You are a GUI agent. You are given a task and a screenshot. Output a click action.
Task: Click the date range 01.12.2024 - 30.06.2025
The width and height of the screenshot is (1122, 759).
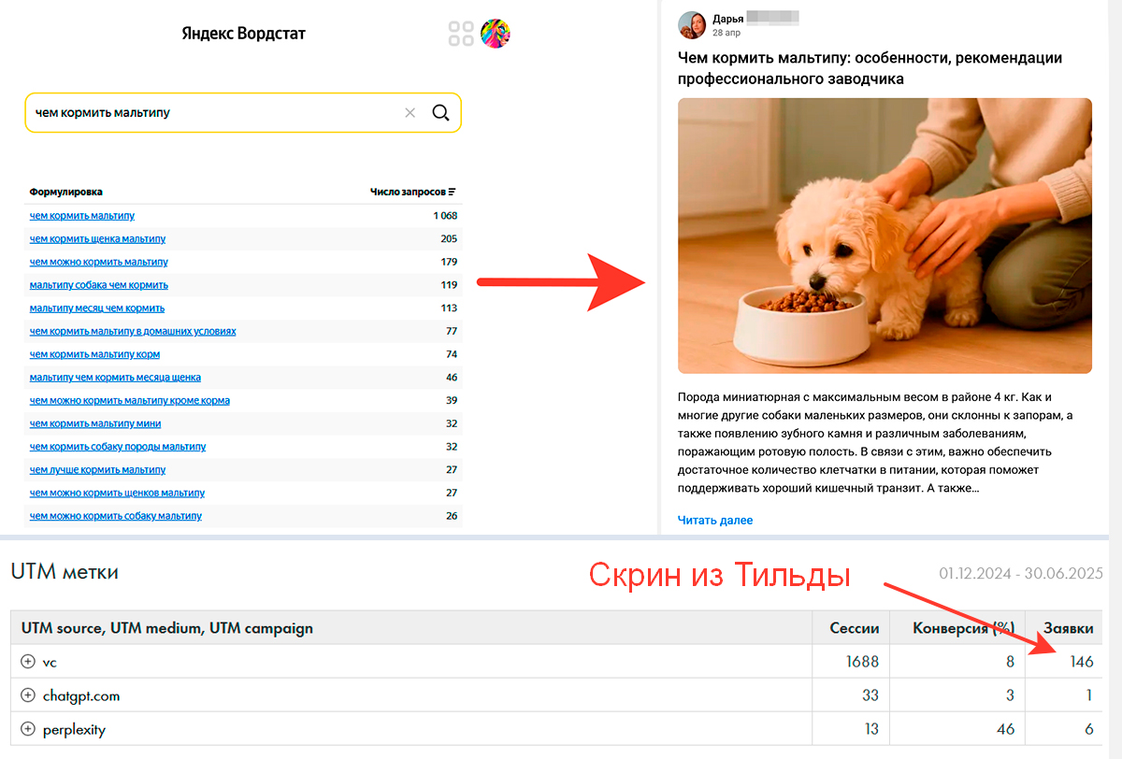(1020, 573)
